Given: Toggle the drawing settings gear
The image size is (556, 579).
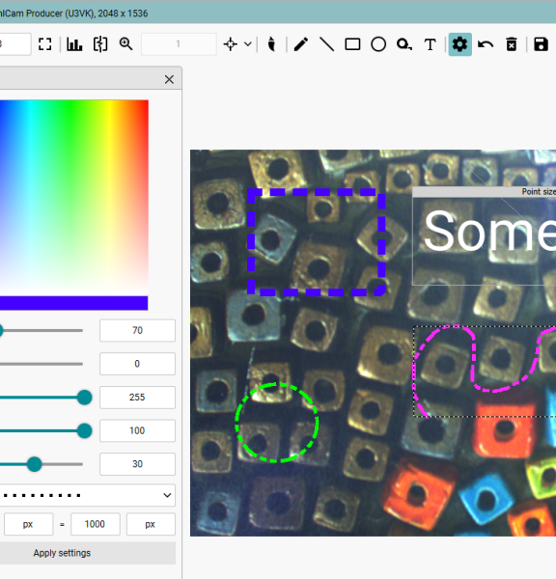Looking at the screenshot, I should point(459,44).
